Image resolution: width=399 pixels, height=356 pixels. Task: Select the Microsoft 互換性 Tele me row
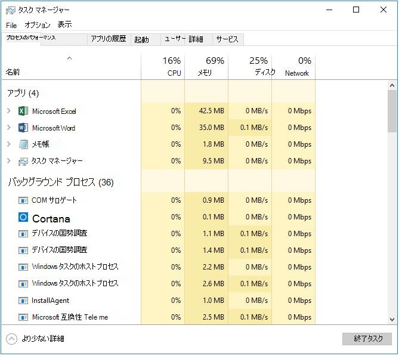coord(159,317)
